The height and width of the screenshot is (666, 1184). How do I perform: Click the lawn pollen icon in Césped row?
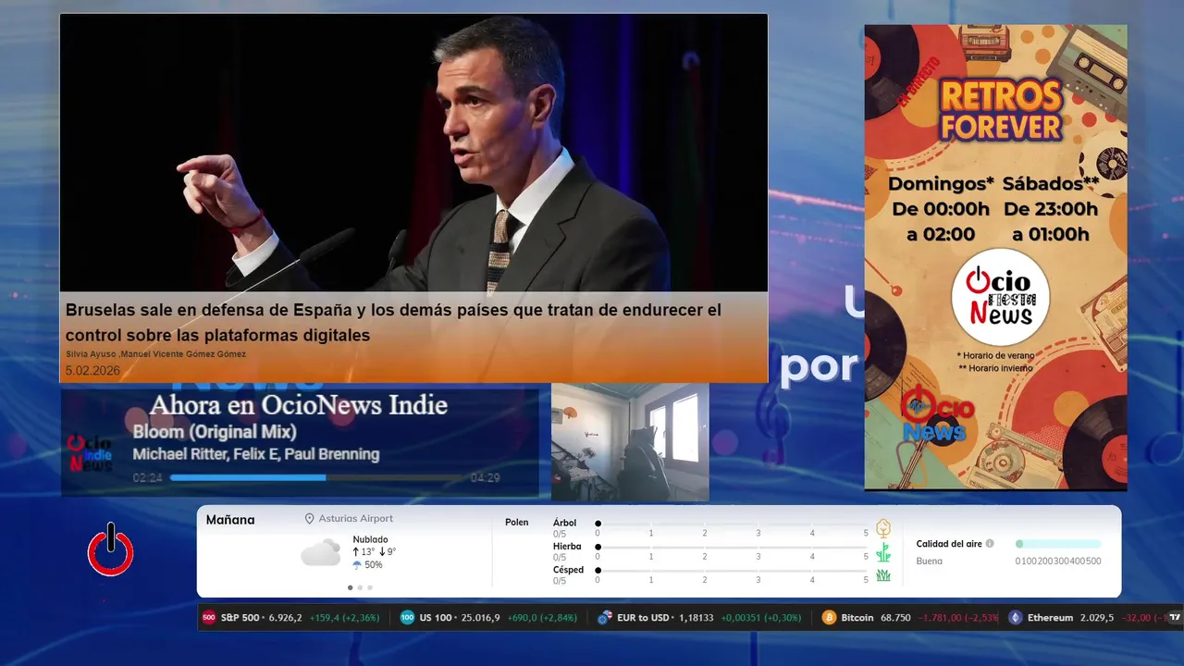click(x=883, y=575)
